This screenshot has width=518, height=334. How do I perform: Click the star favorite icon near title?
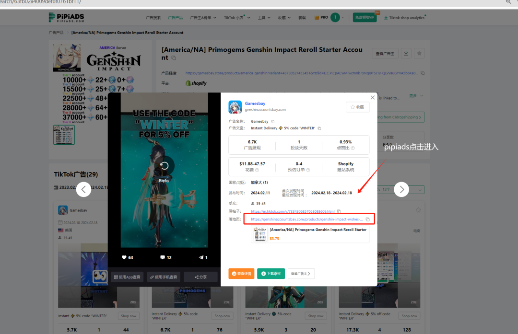tap(419, 54)
